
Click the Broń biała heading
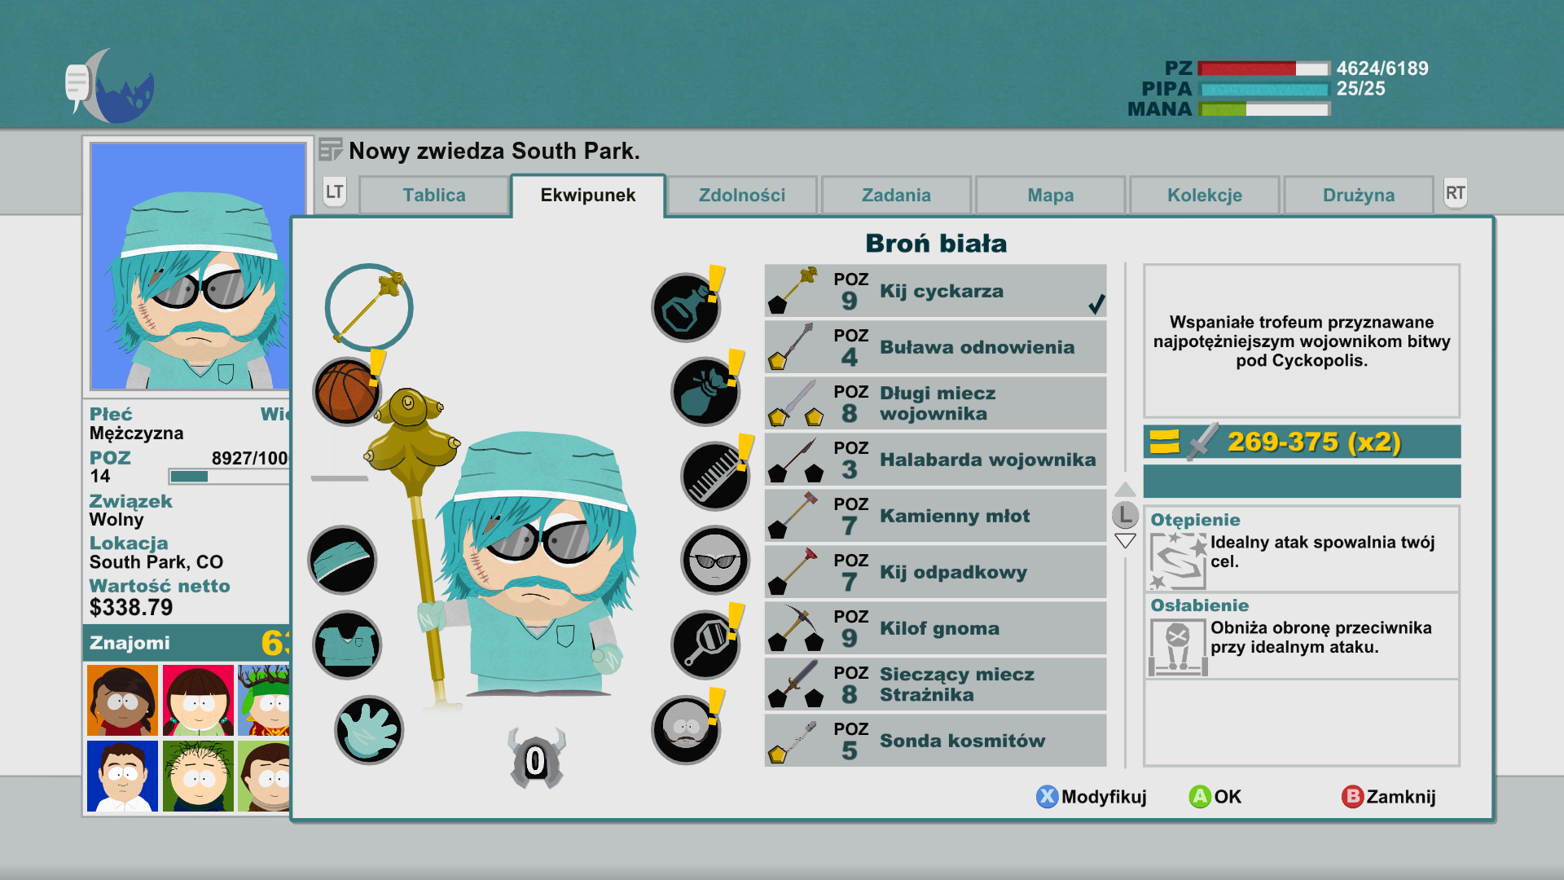pyautogui.click(x=936, y=243)
